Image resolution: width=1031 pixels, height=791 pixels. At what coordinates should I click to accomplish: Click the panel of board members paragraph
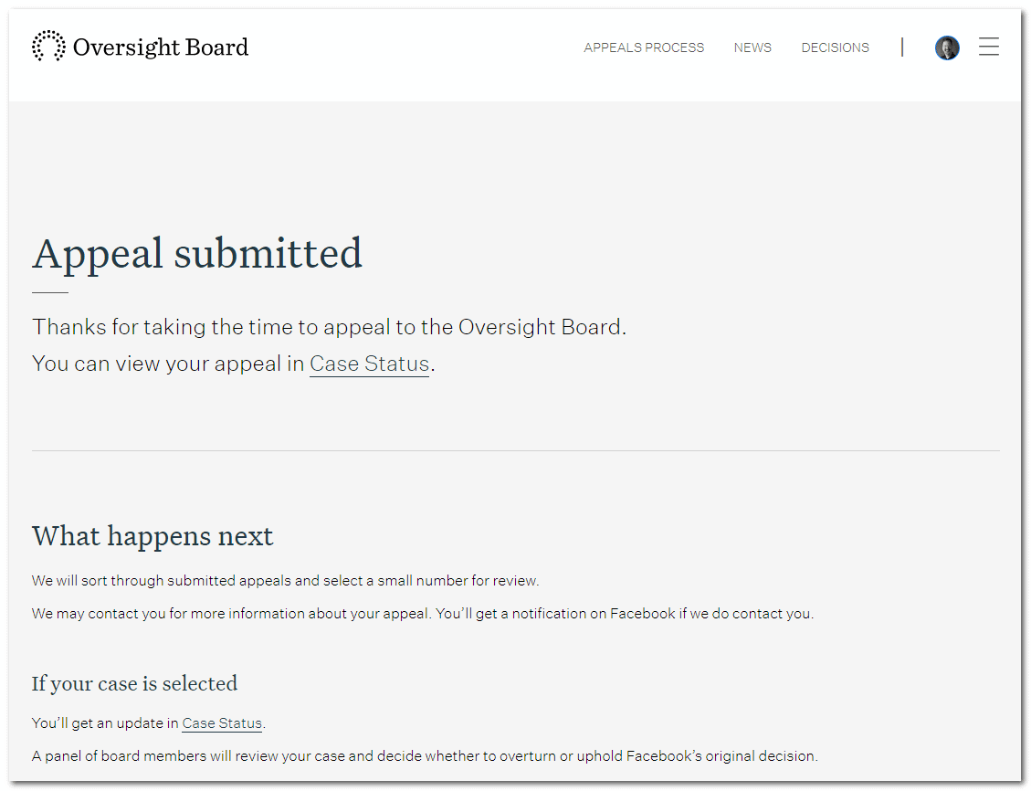[x=424, y=755]
